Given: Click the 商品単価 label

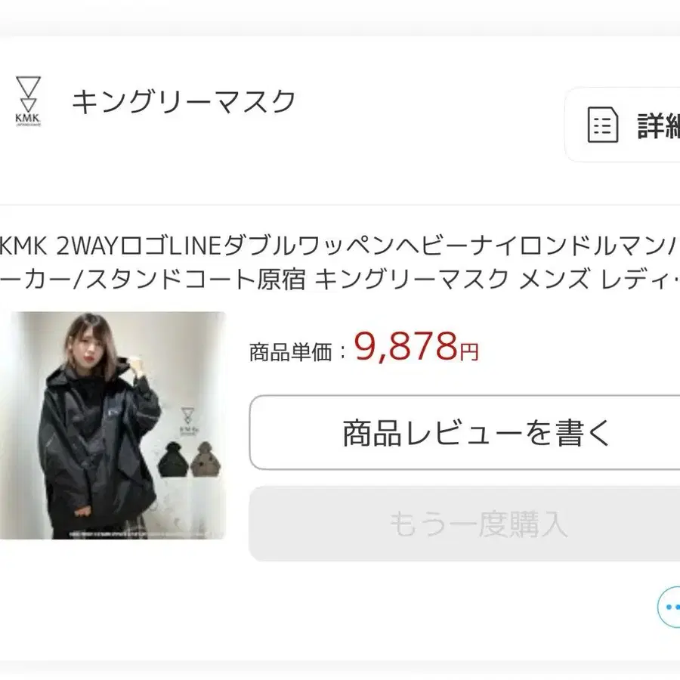Looking at the screenshot, I should 291,351.
